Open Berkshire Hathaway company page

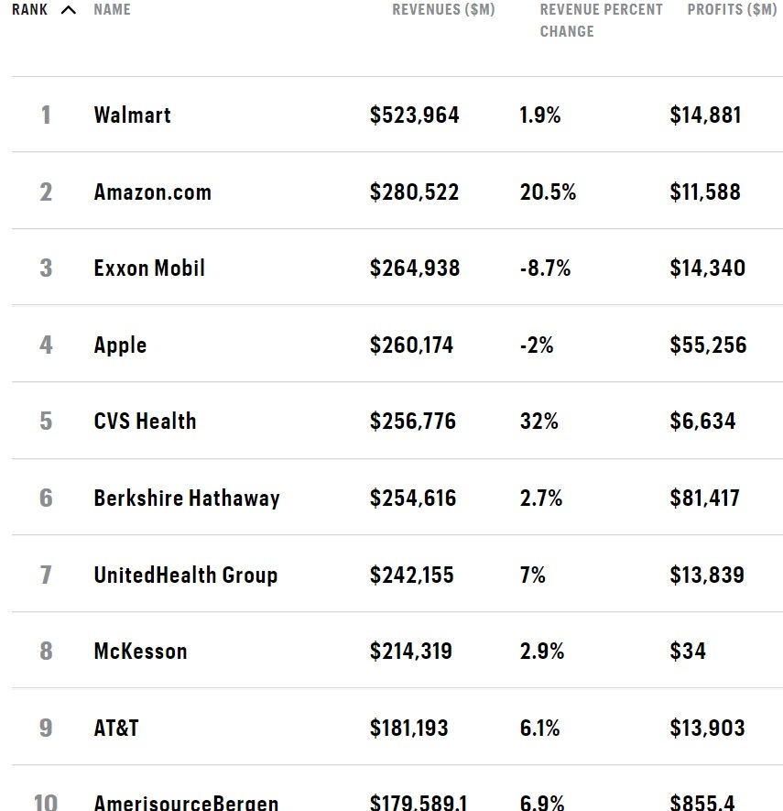click(x=187, y=499)
